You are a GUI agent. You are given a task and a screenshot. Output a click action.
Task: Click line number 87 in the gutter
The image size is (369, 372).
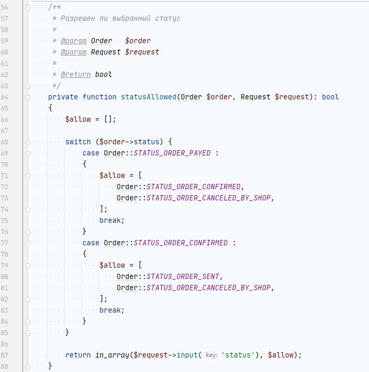coord(4,355)
